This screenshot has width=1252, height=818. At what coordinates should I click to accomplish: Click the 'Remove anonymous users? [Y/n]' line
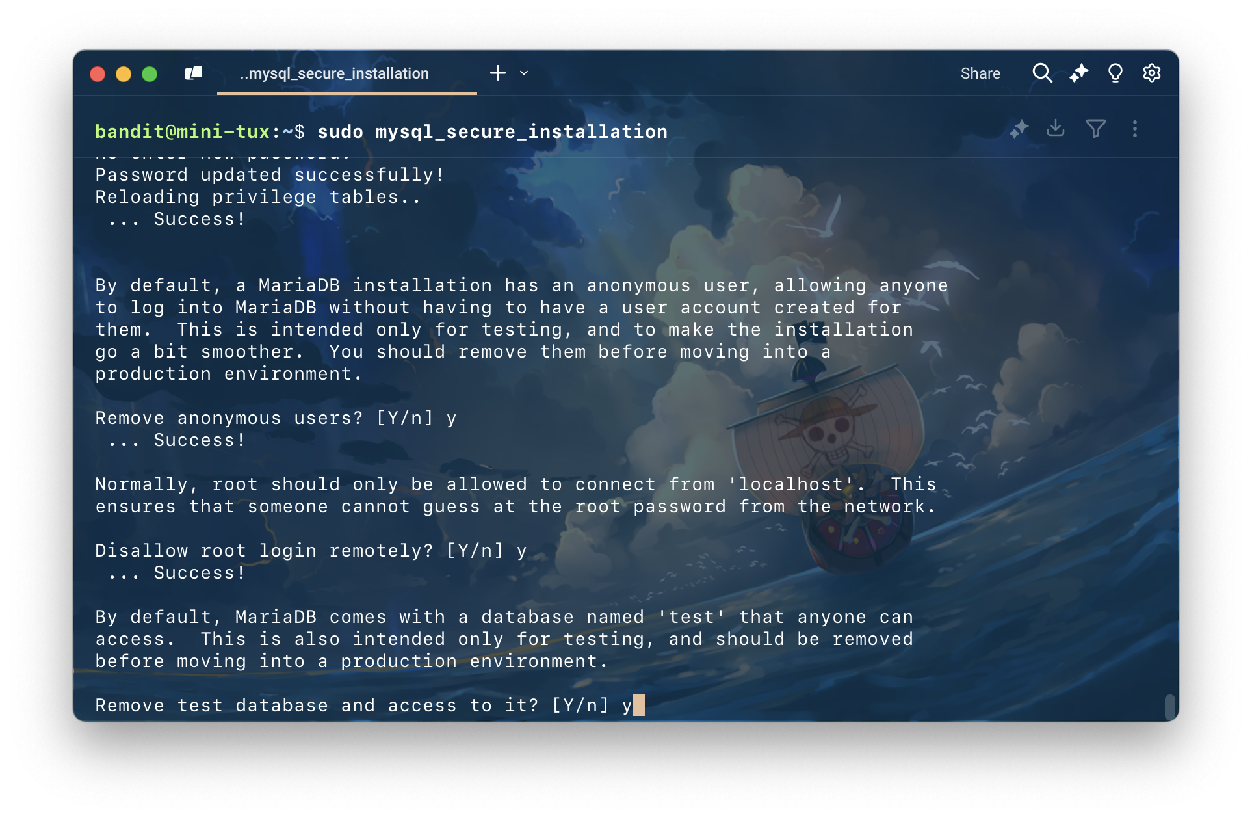coord(276,418)
